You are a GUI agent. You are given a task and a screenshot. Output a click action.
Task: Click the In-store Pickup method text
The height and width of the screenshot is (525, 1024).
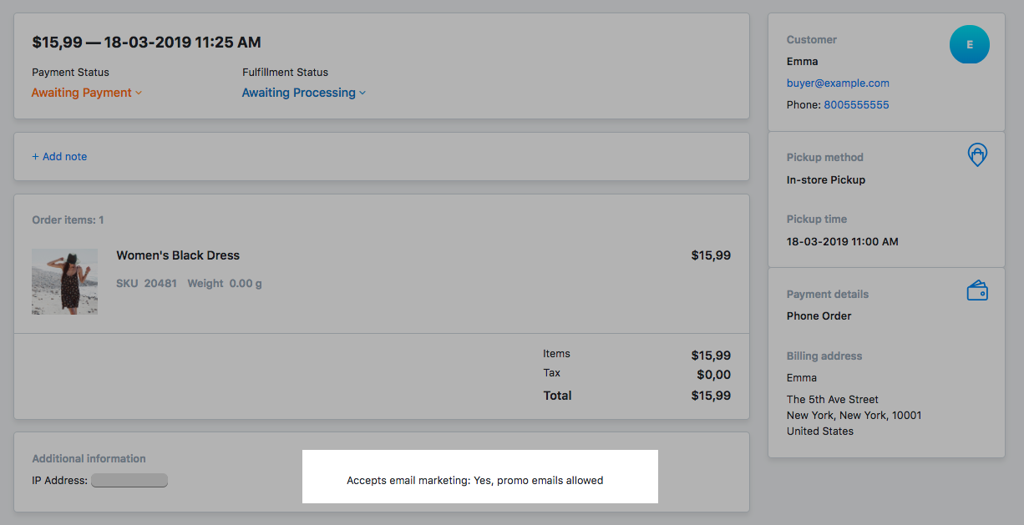(x=826, y=179)
